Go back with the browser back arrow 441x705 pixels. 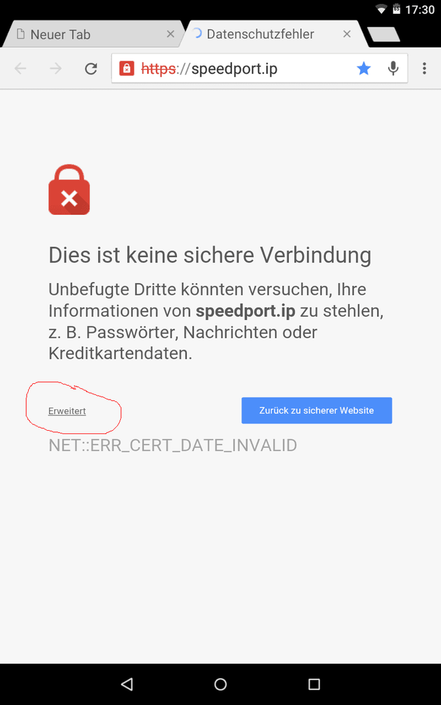pos(21,69)
